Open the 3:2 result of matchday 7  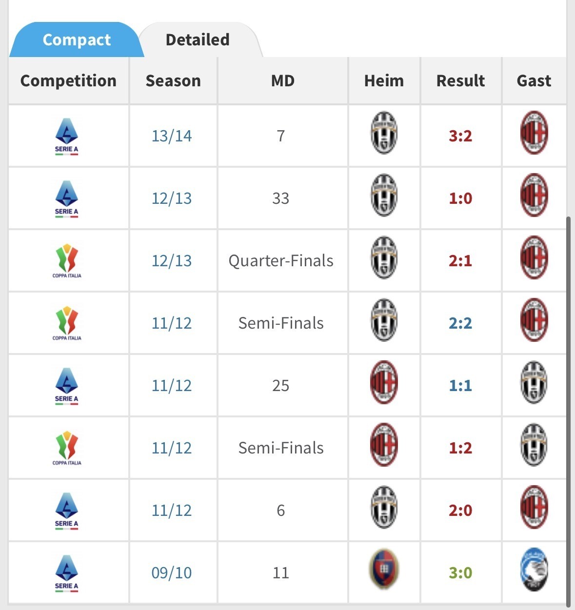(460, 136)
